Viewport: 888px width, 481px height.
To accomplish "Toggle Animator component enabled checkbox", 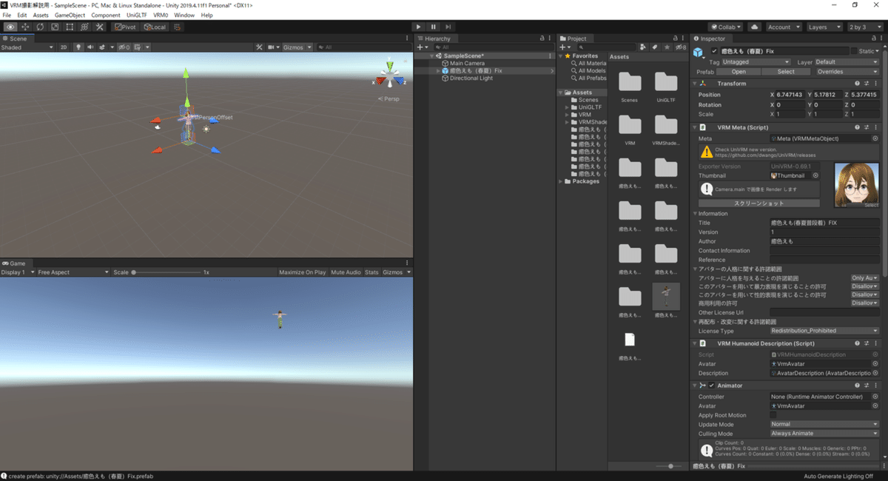I will click(712, 386).
